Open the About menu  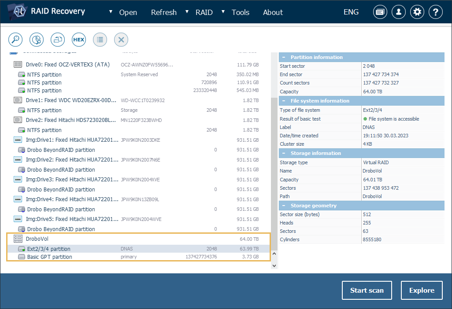coord(273,12)
